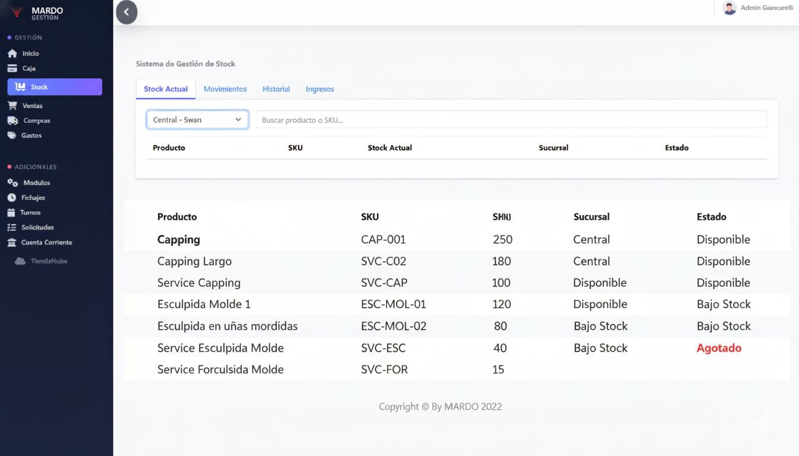Screen dimensions: 799x456
Task: Click the Inicio home icon
Action: tap(12, 53)
